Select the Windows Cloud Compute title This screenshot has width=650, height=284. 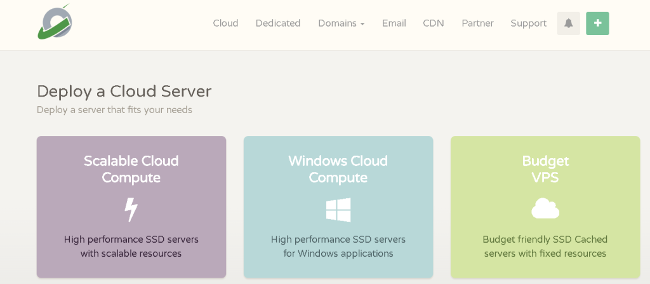coord(338,170)
